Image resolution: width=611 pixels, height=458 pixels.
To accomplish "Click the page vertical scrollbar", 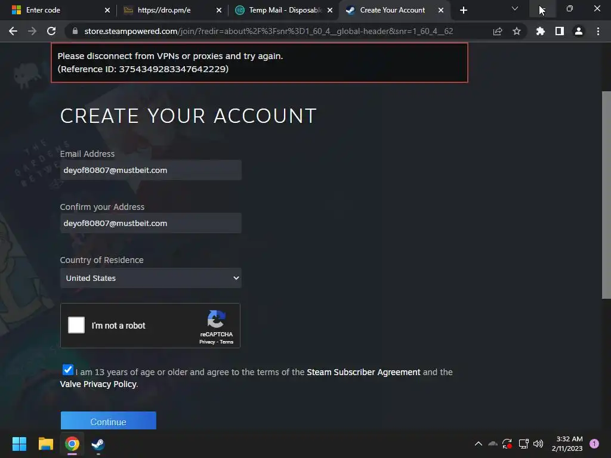I will pos(606,195).
